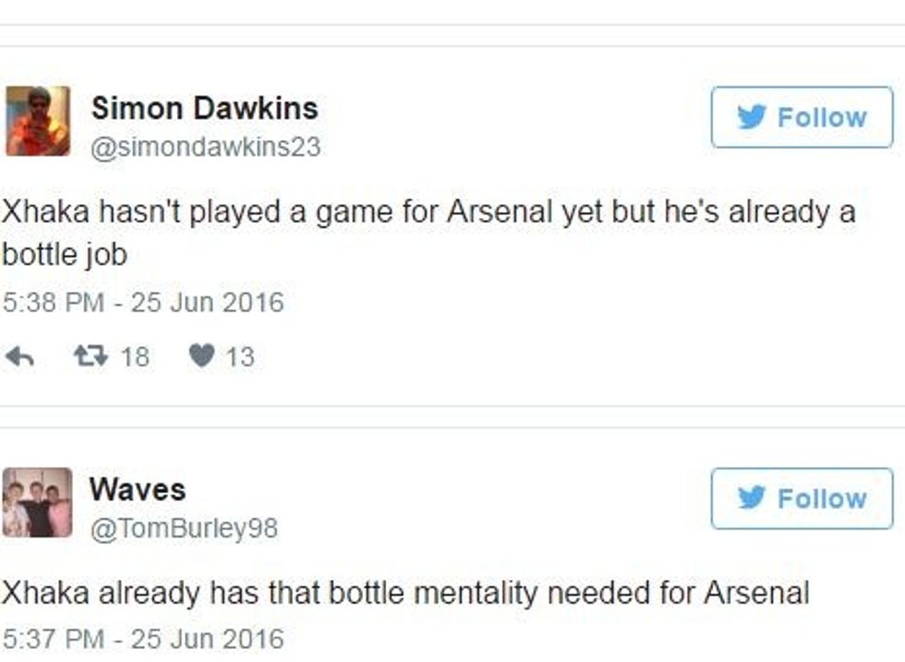This screenshot has height=662, width=905.
Task: Open Simon Dawkins' profile picture
Action: [x=37, y=121]
